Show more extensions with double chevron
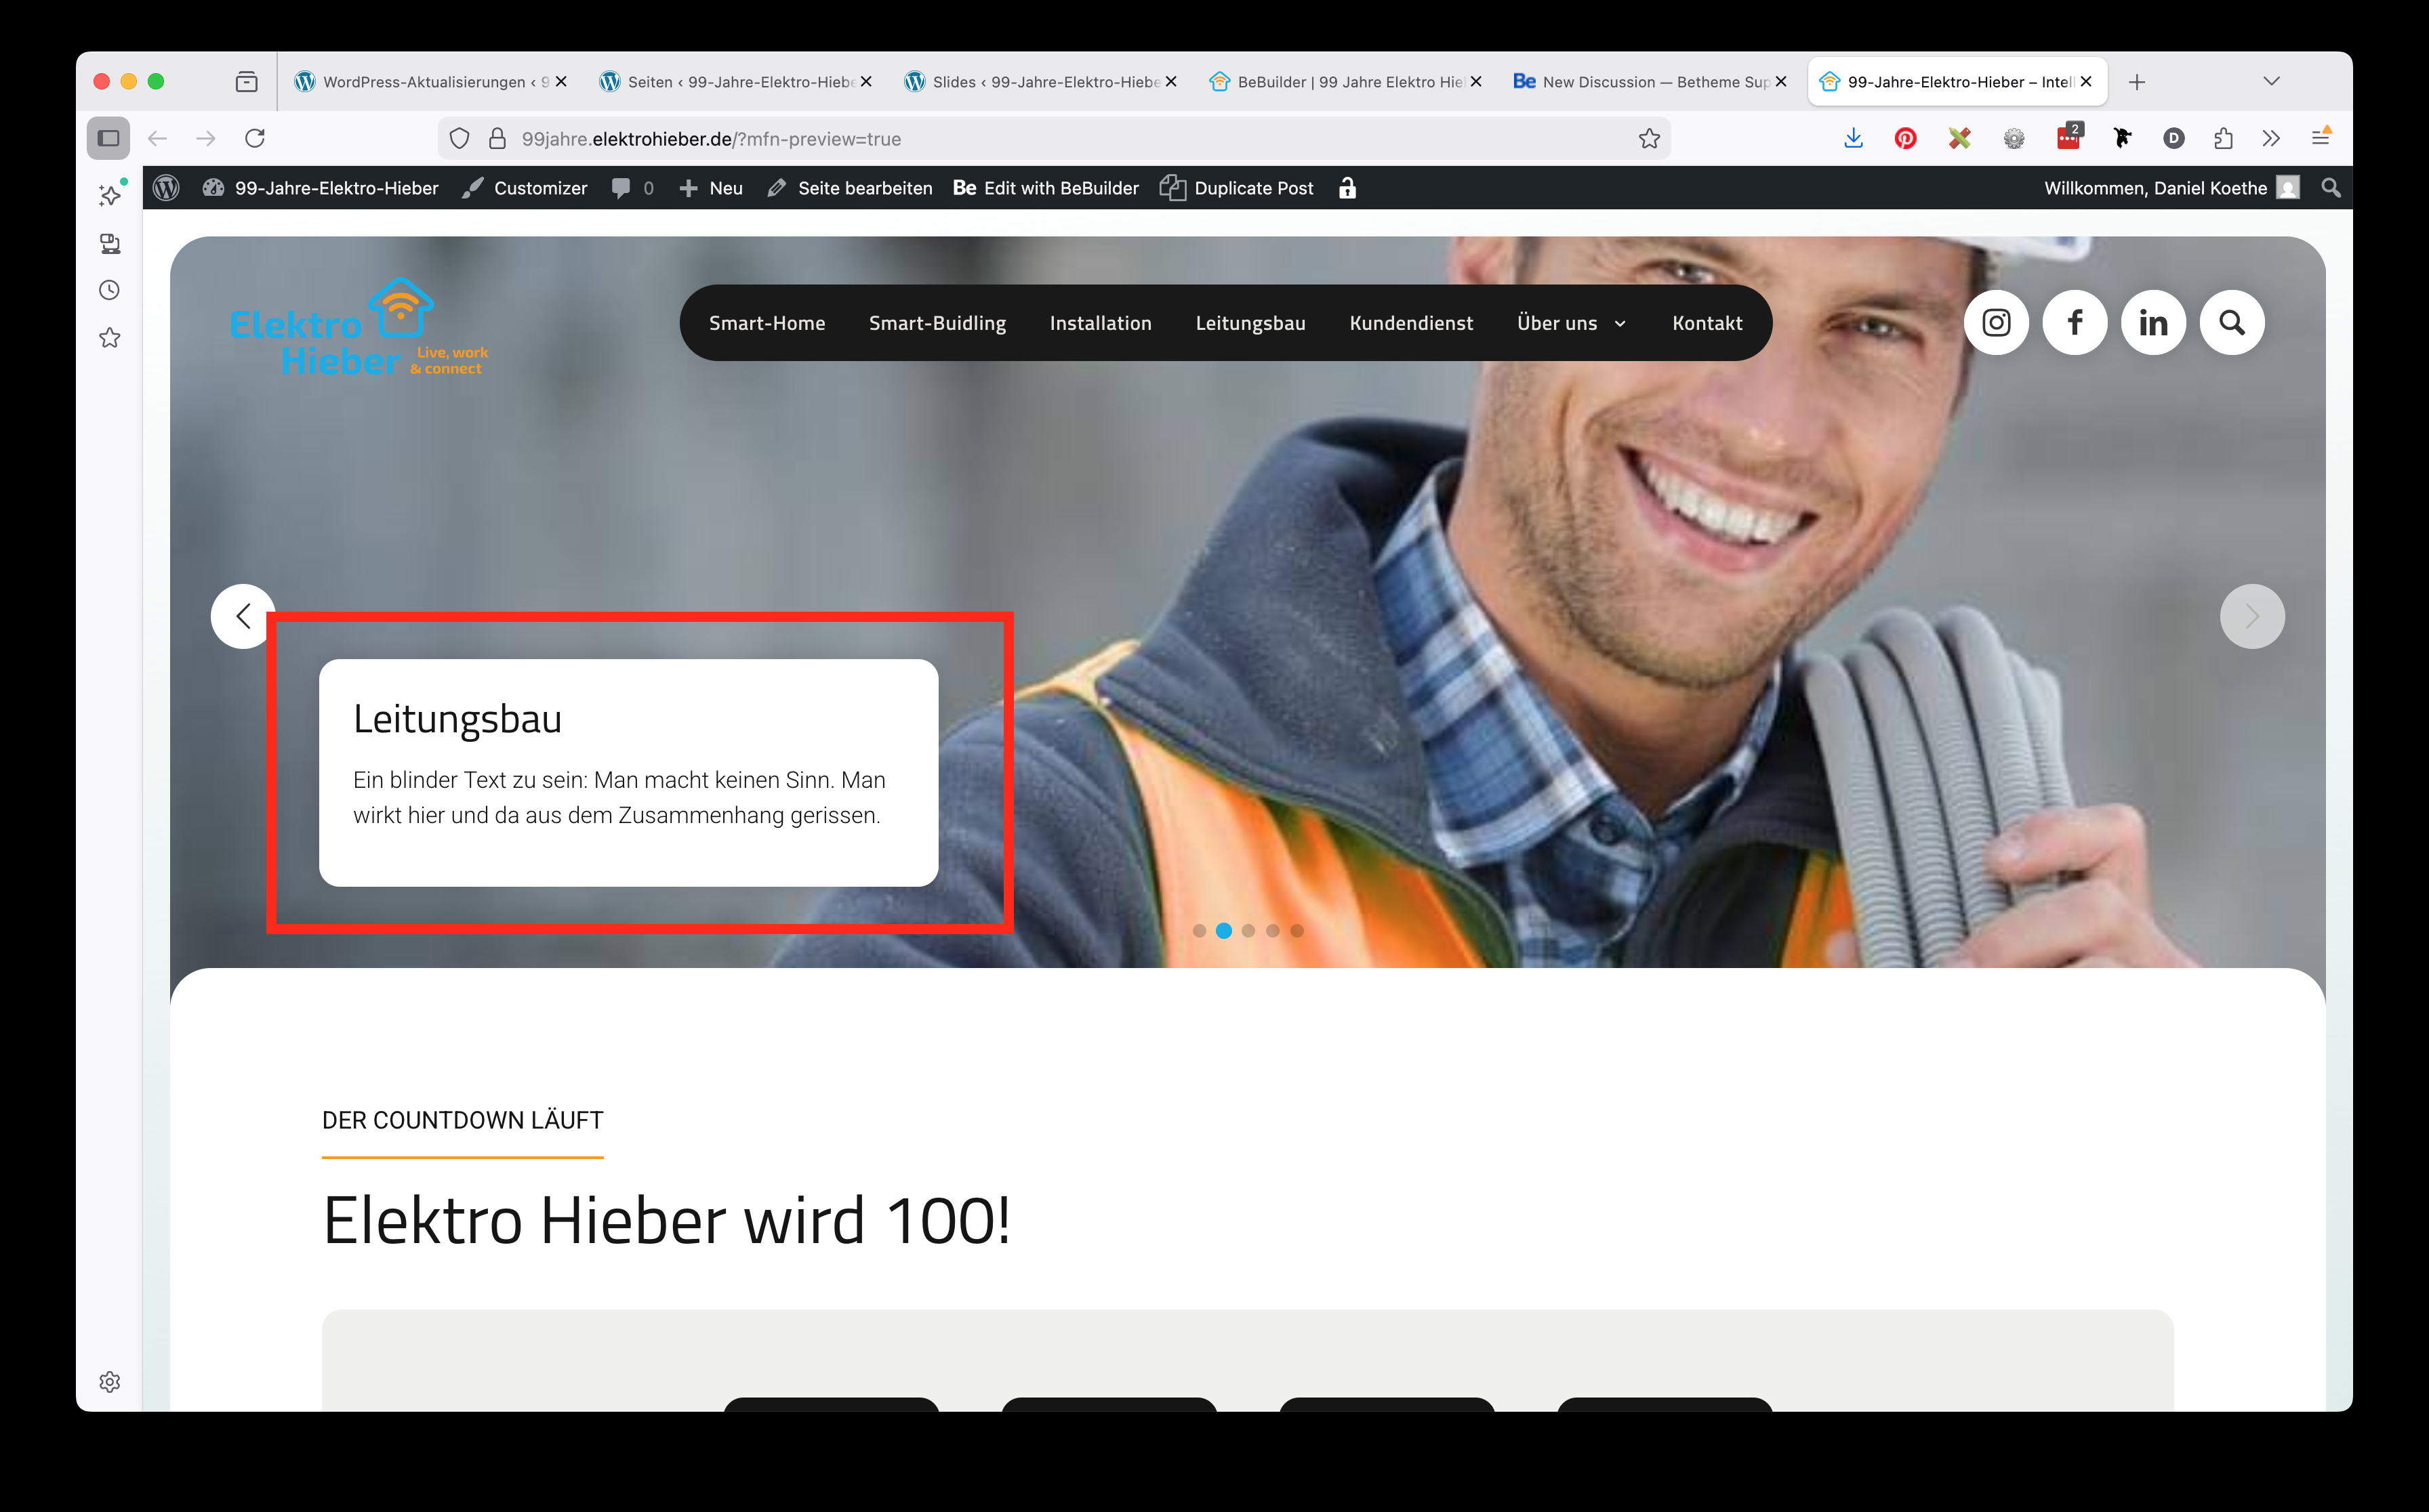2429x1512 pixels. pyautogui.click(x=2271, y=139)
